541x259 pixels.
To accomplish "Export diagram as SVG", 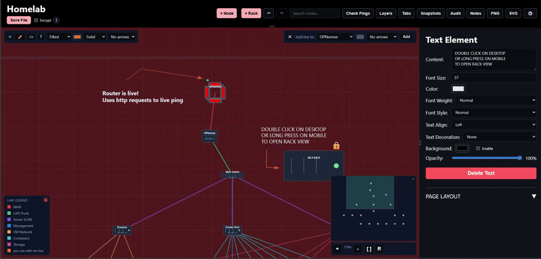I will point(513,14).
